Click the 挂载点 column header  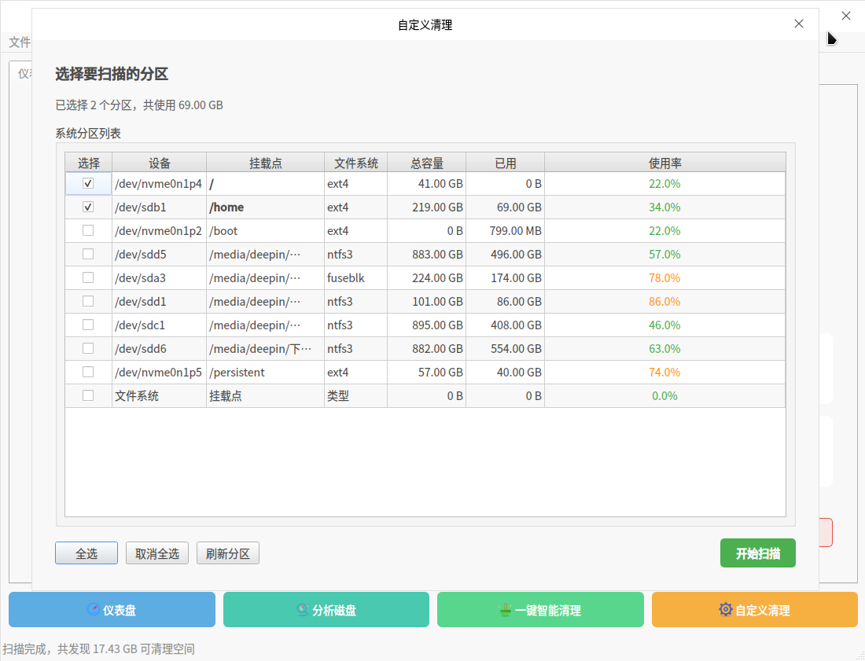[x=265, y=163]
